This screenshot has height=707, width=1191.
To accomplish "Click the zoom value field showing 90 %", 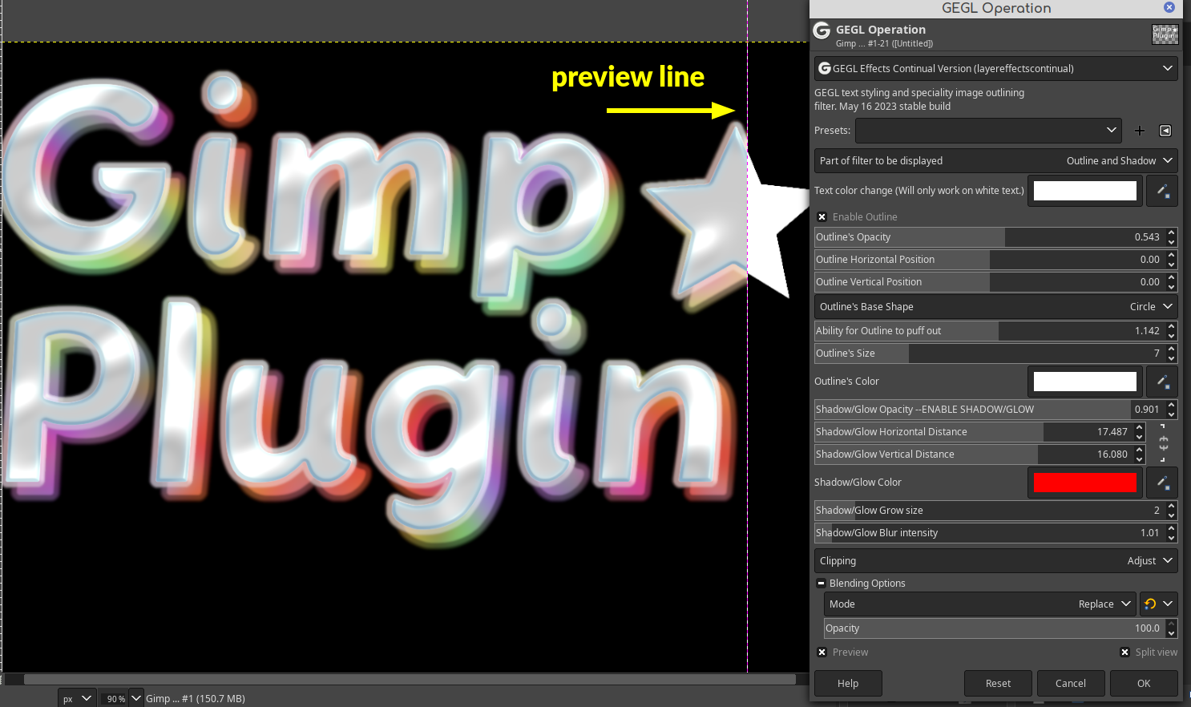I will pos(115,699).
